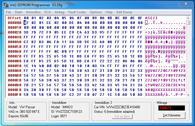Click the Offset column header
This screenshot has width=195, height=126.
click(14, 18)
